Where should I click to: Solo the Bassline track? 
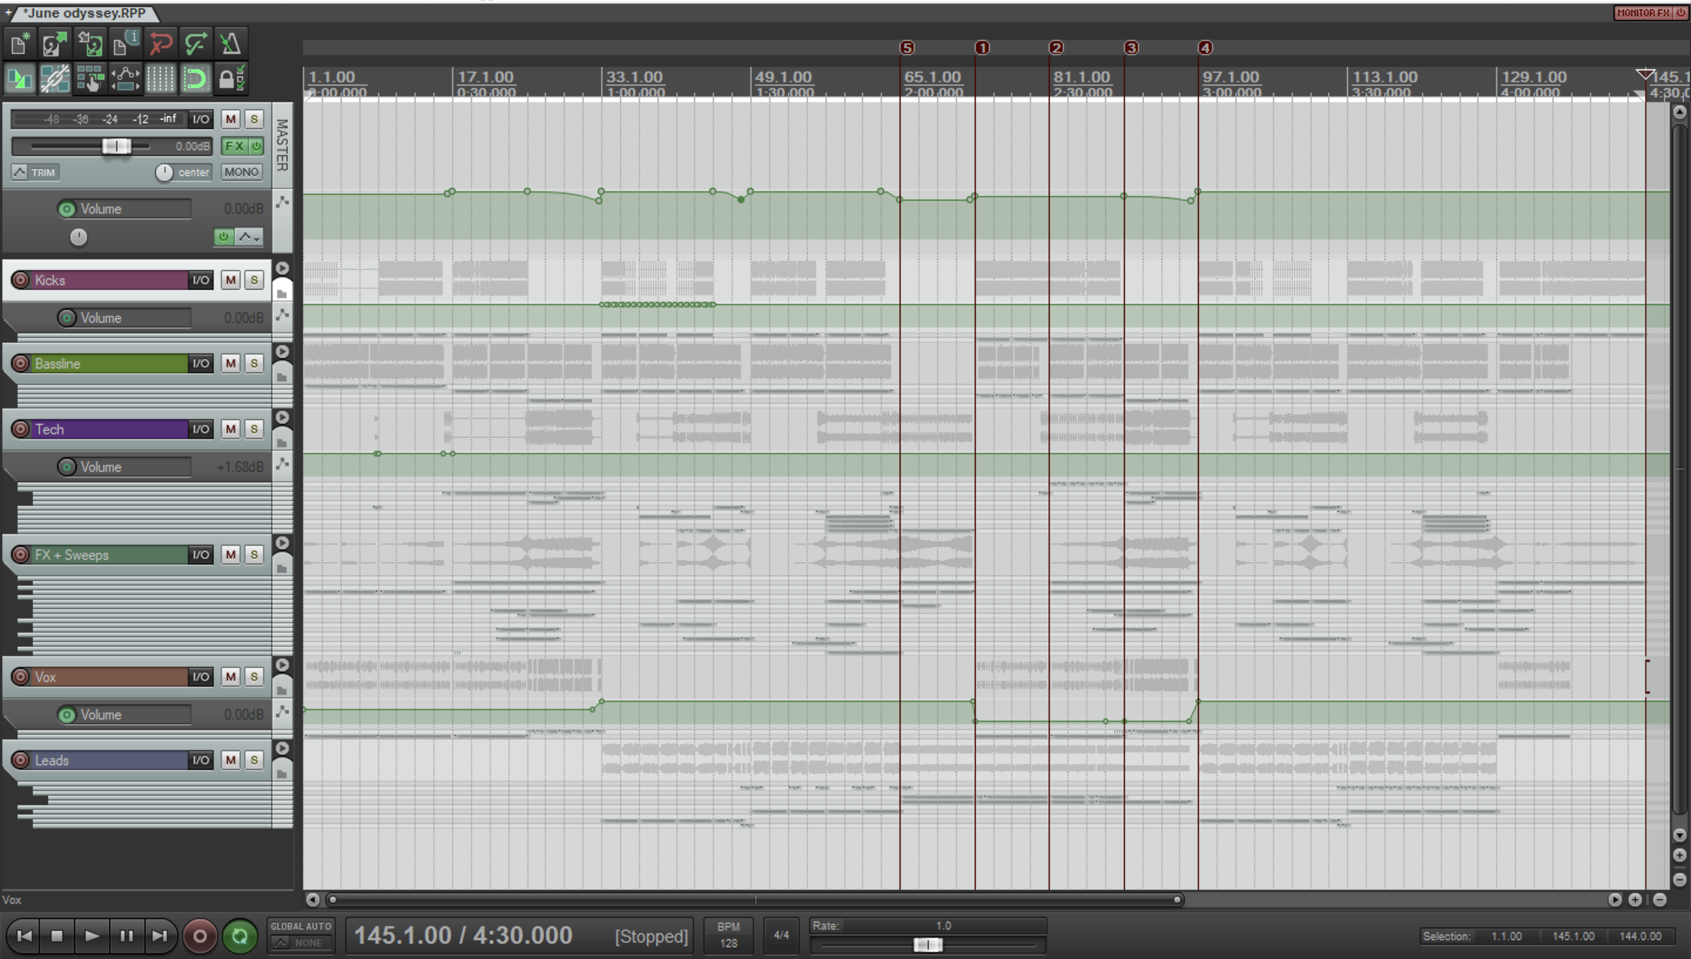tap(254, 363)
